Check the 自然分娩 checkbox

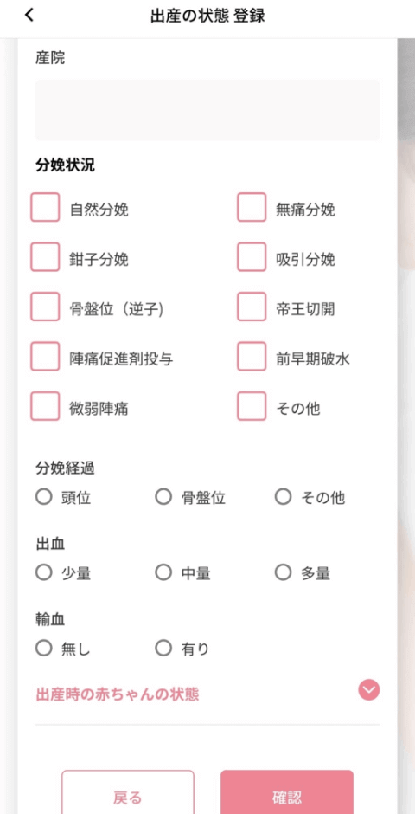45,207
